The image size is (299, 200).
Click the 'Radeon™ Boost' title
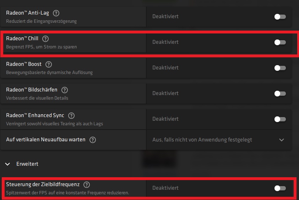point(24,64)
